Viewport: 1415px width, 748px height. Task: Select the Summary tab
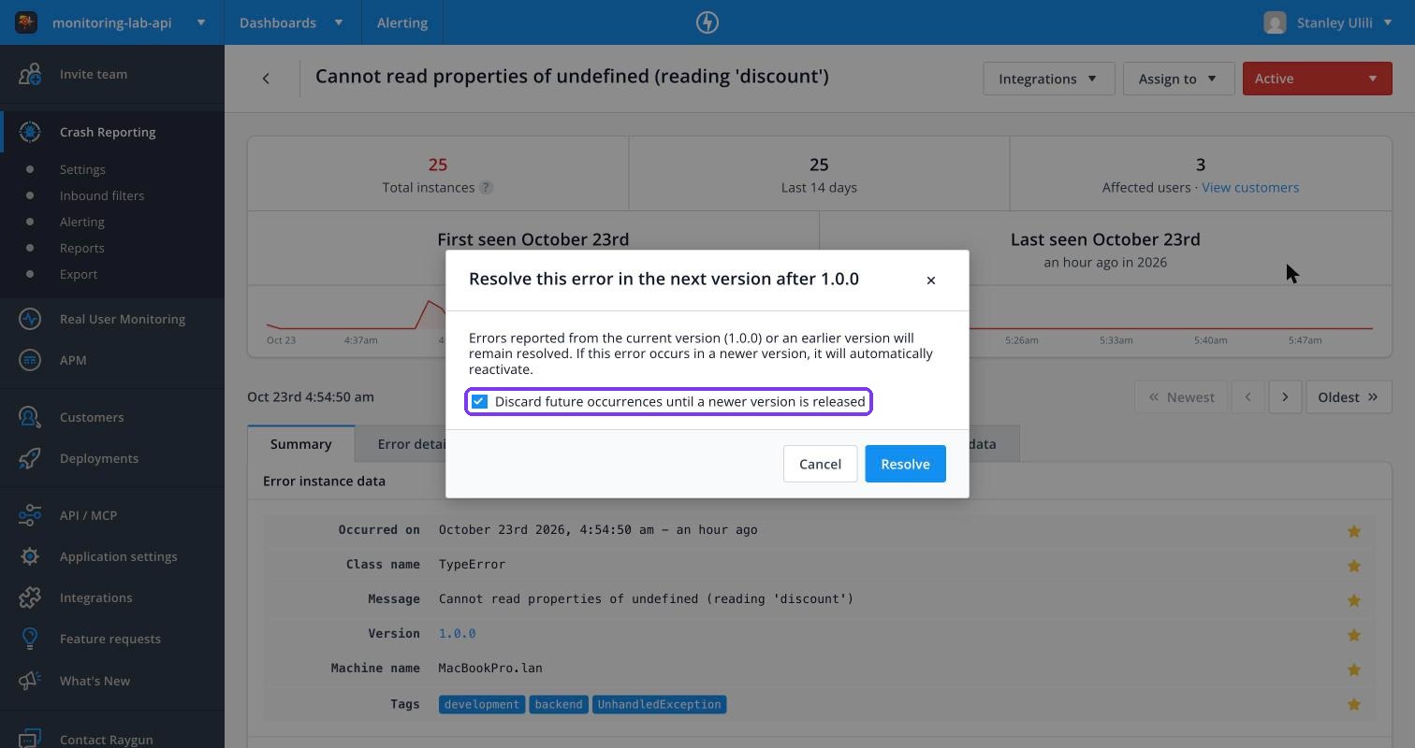301,444
